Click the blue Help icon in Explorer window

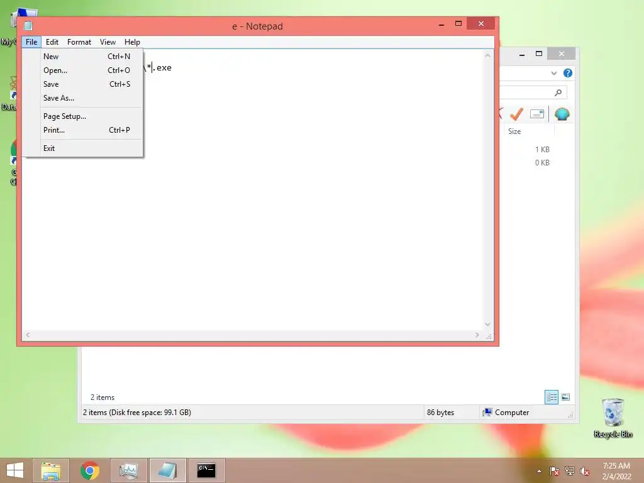click(568, 73)
